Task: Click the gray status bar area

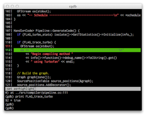Action: [x=73, y=89]
